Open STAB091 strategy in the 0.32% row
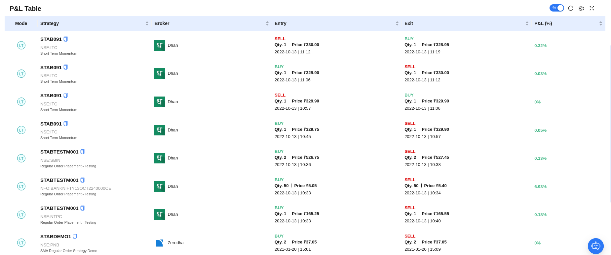The image size is (611, 255). pos(51,39)
